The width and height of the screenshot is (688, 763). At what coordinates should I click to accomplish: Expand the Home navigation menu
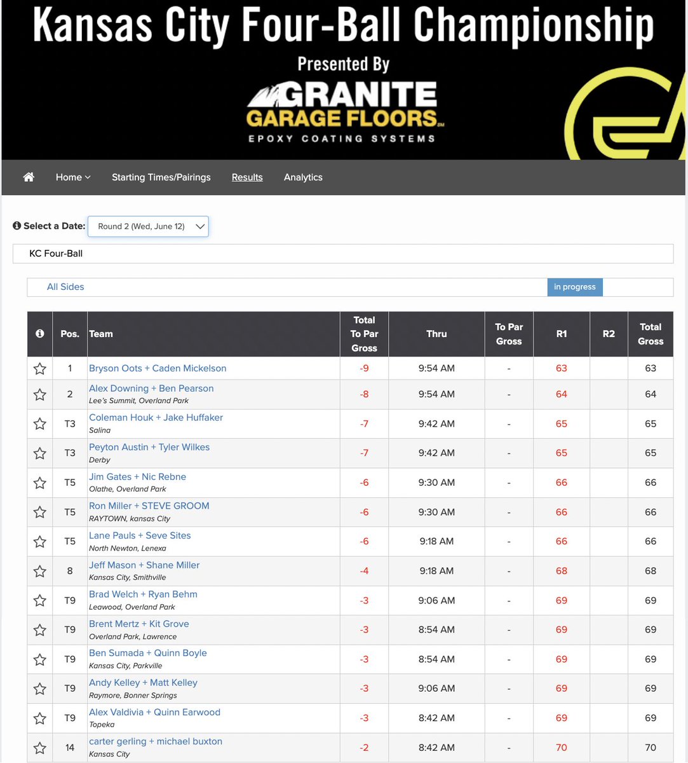[72, 177]
